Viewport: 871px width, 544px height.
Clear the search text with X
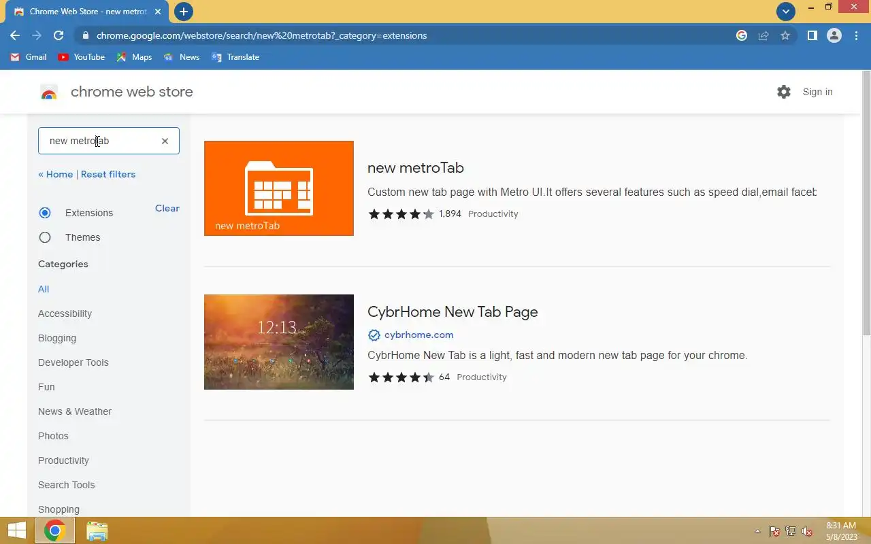(165, 141)
